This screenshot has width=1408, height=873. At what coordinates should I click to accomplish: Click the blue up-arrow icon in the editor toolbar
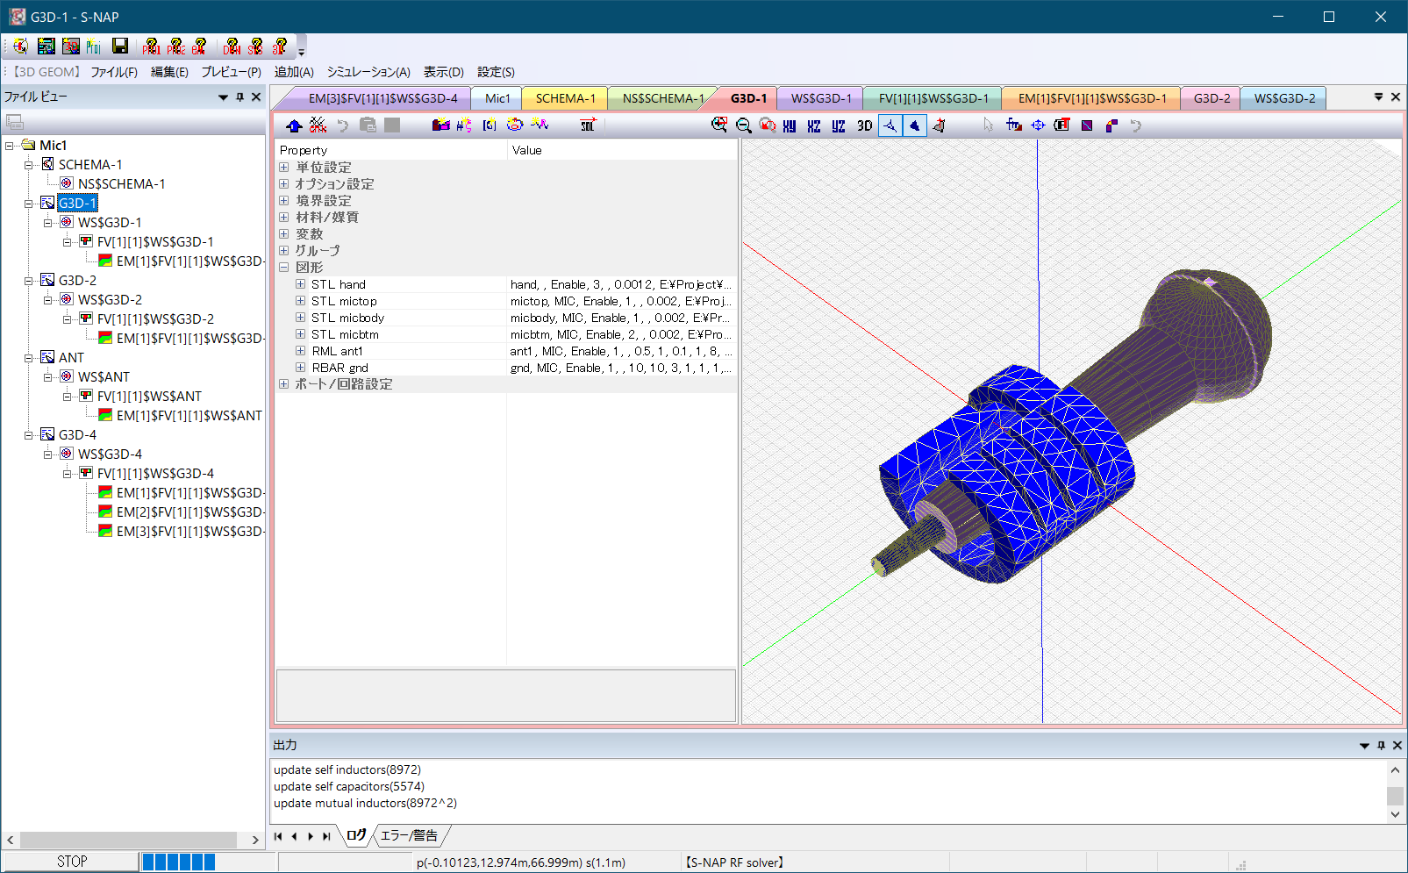294,125
